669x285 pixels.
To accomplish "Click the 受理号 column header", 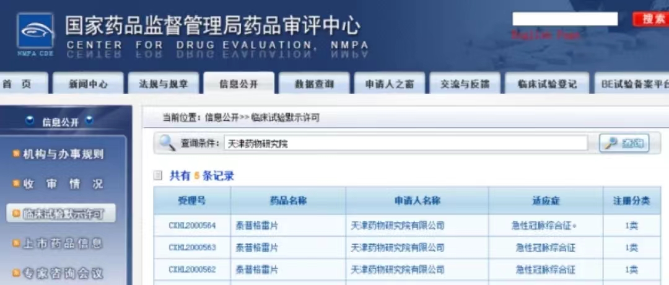I will pyautogui.click(x=192, y=201).
